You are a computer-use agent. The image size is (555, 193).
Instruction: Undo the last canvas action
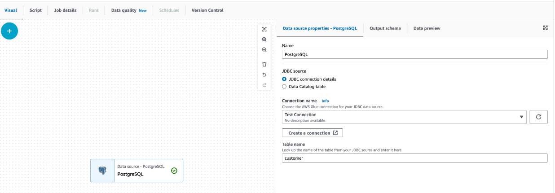(264, 75)
